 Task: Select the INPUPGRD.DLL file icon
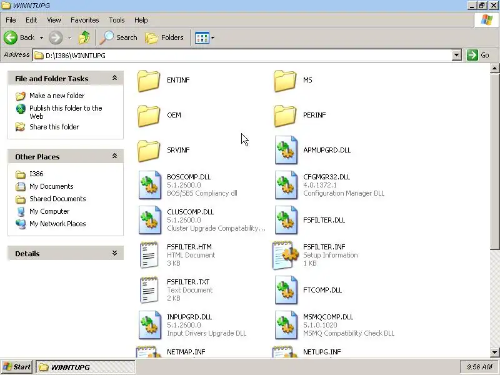(x=150, y=325)
